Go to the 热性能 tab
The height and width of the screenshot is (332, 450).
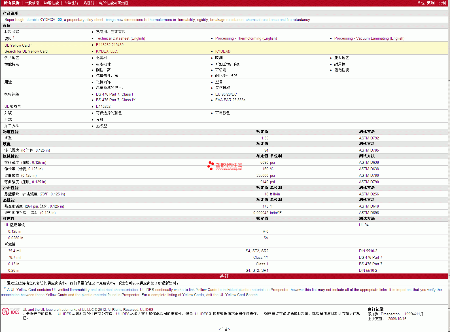point(89,3)
